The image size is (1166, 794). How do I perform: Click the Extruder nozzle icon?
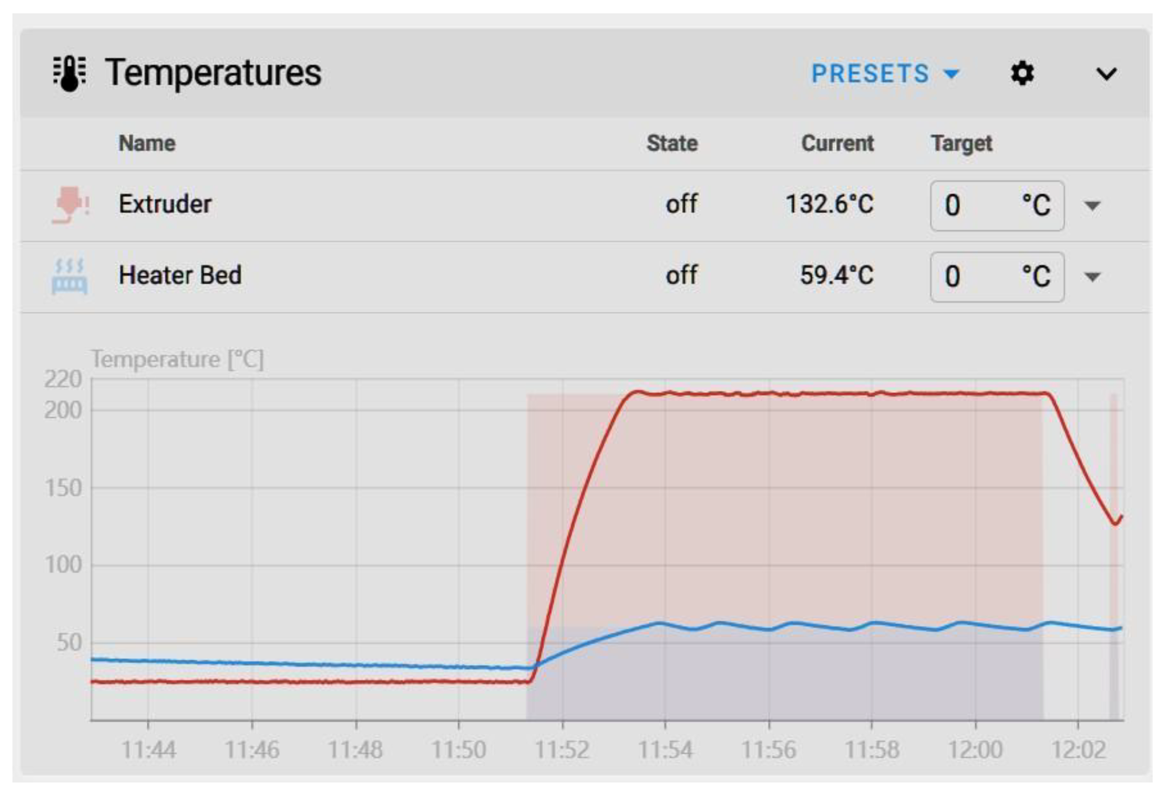point(70,205)
